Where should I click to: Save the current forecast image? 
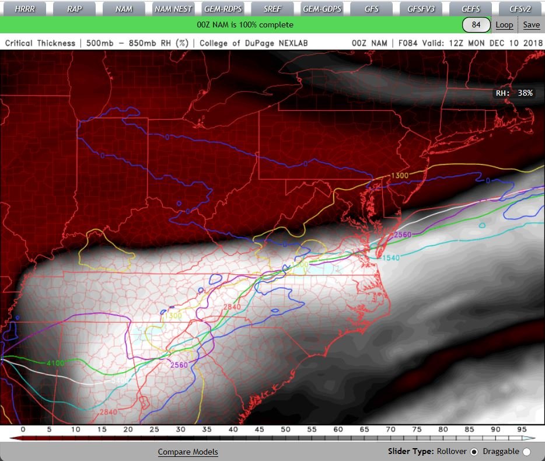coord(531,25)
